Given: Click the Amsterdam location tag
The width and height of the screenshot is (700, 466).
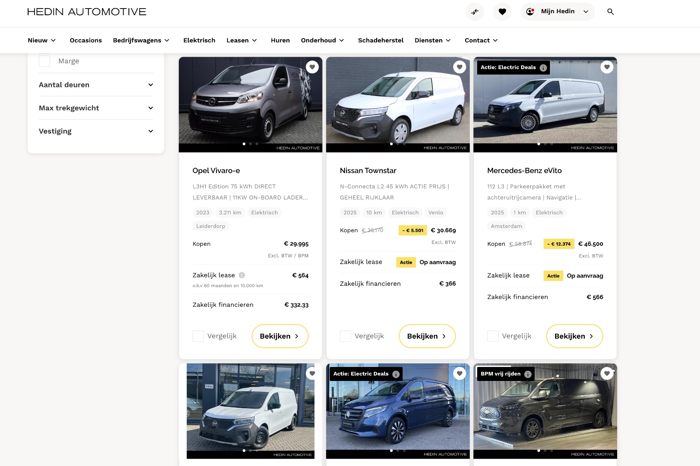Looking at the screenshot, I should [506, 226].
